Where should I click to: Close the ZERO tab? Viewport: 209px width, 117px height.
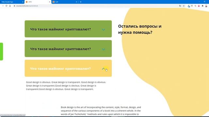(x=50, y=2)
